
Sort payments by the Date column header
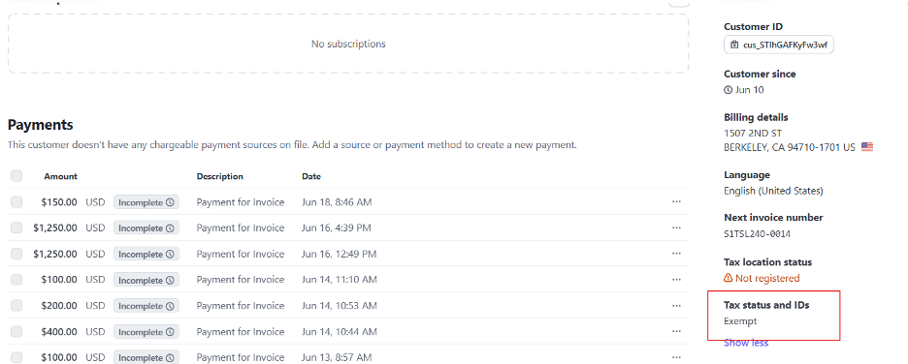coord(311,176)
